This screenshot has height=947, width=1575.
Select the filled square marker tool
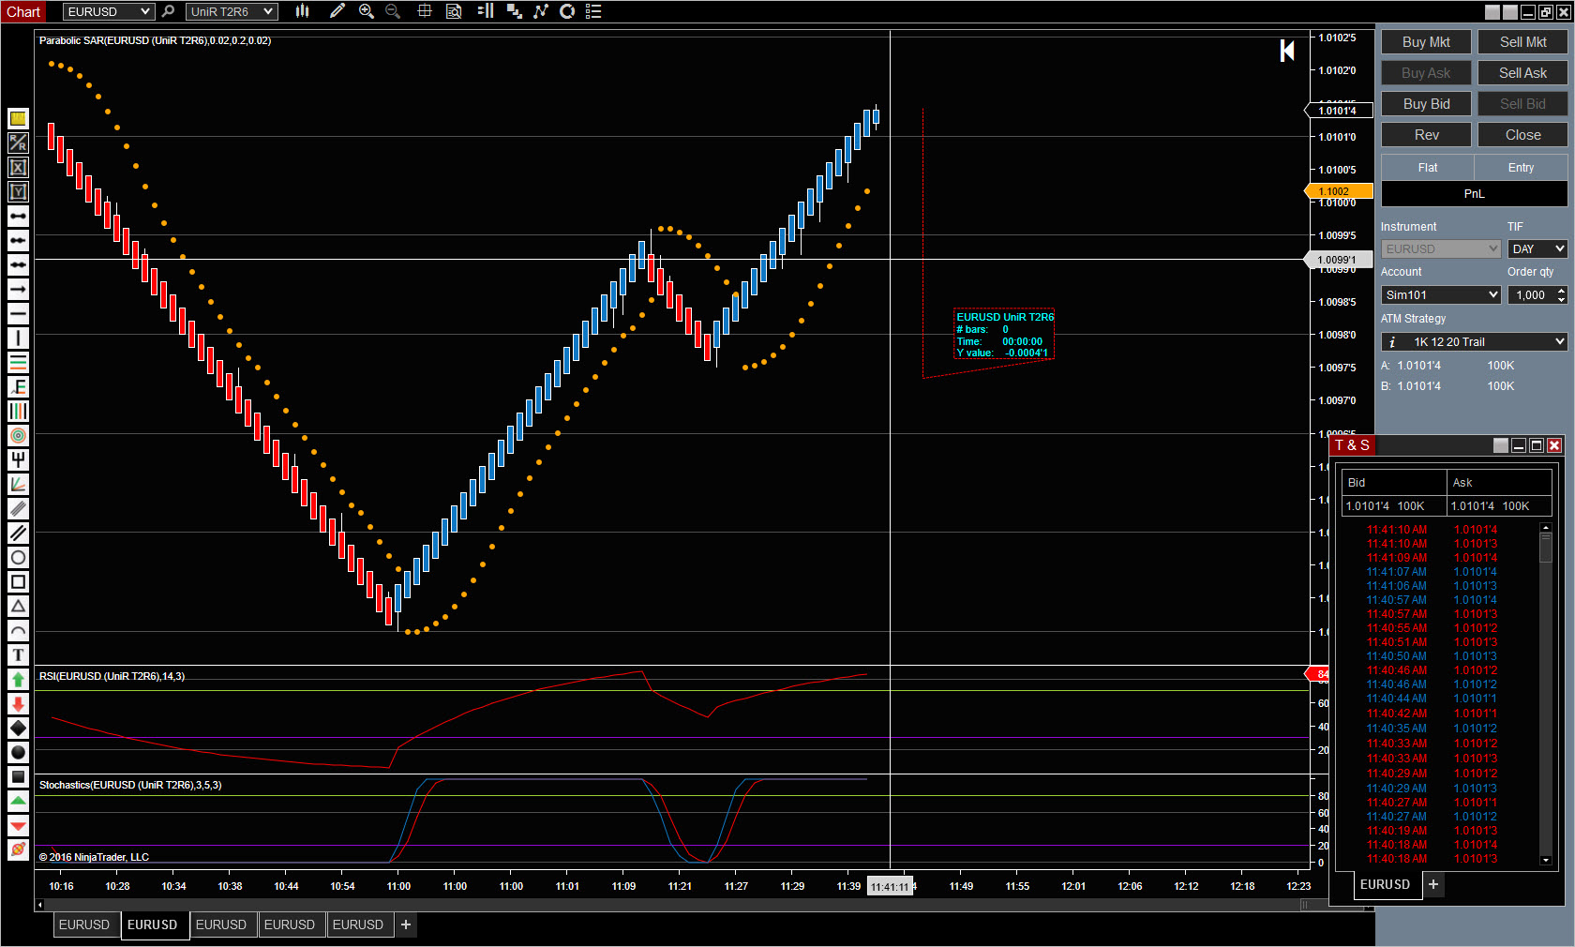(x=18, y=776)
